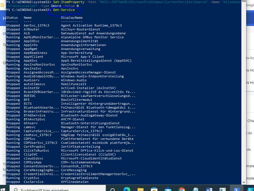Click the 'Anwendungsinformationen' display name
This screenshot has height=191, width=254.
pyautogui.click(x=83, y=45)
